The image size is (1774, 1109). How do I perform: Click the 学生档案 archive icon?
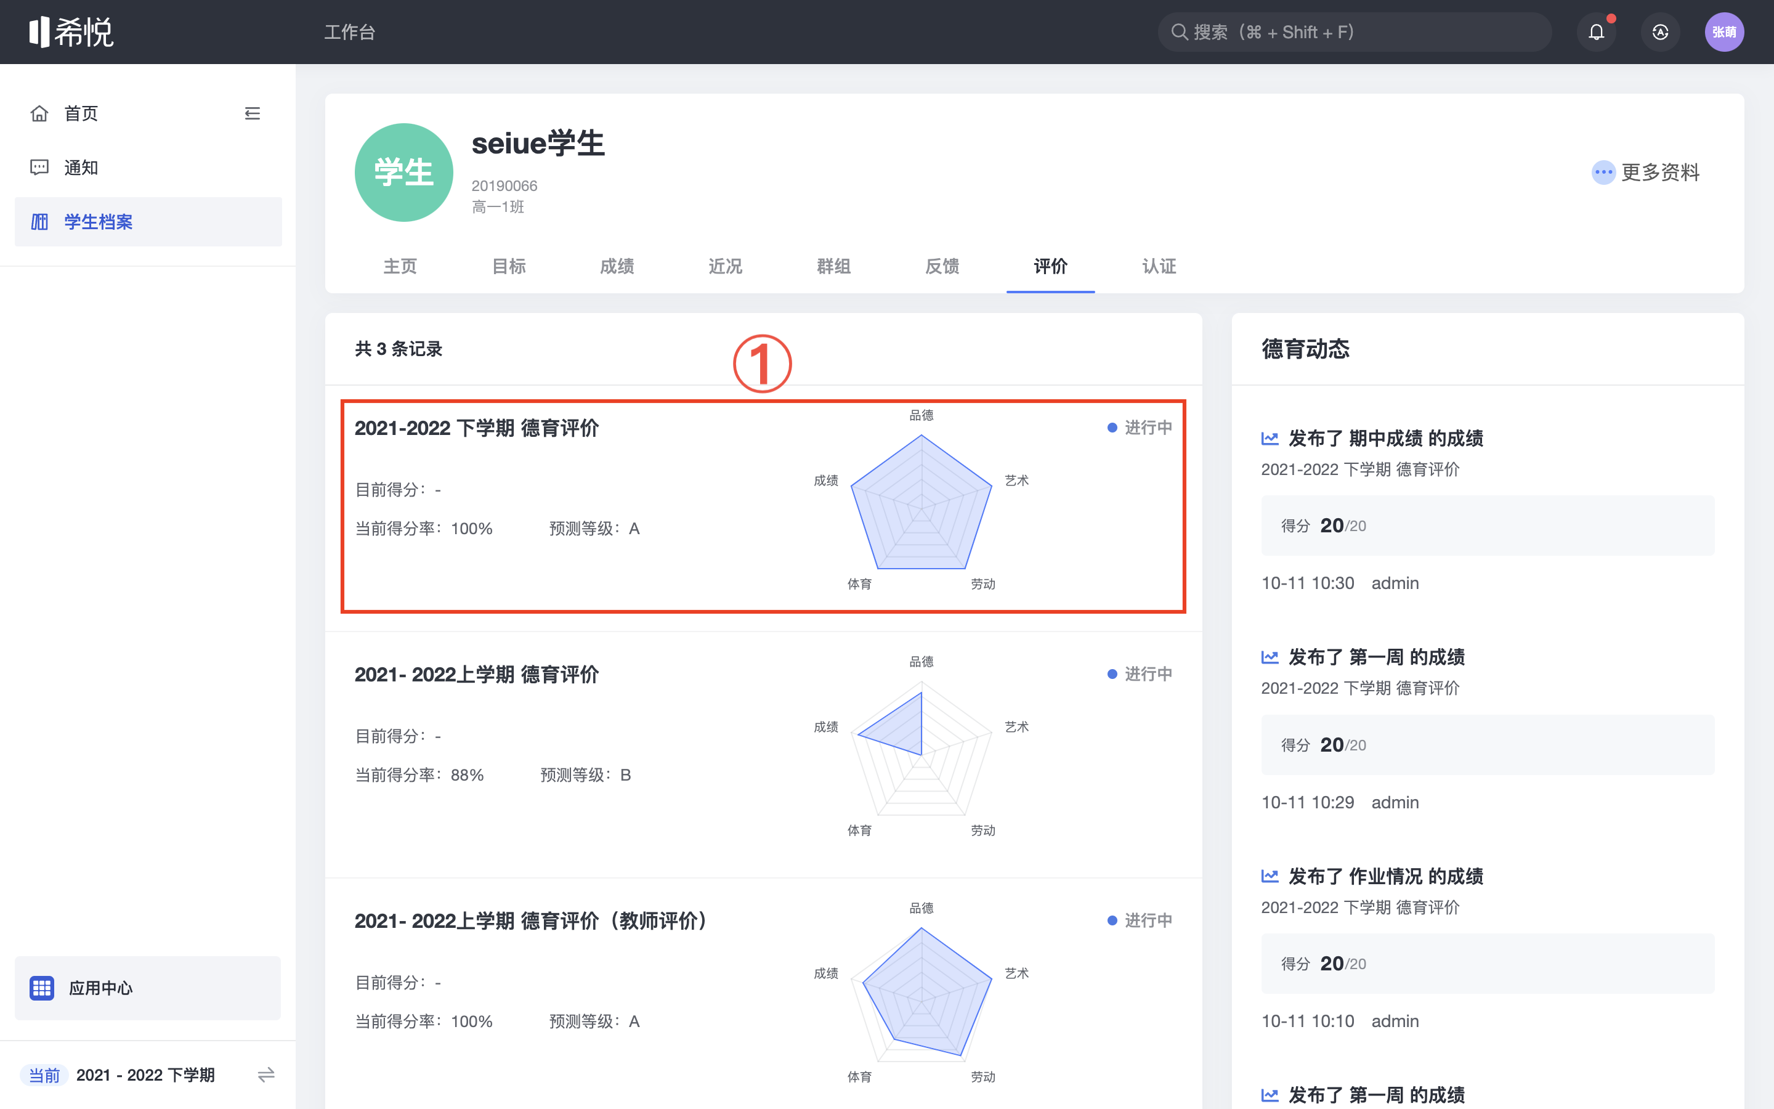pyautogui.click(x=39, y=222)
